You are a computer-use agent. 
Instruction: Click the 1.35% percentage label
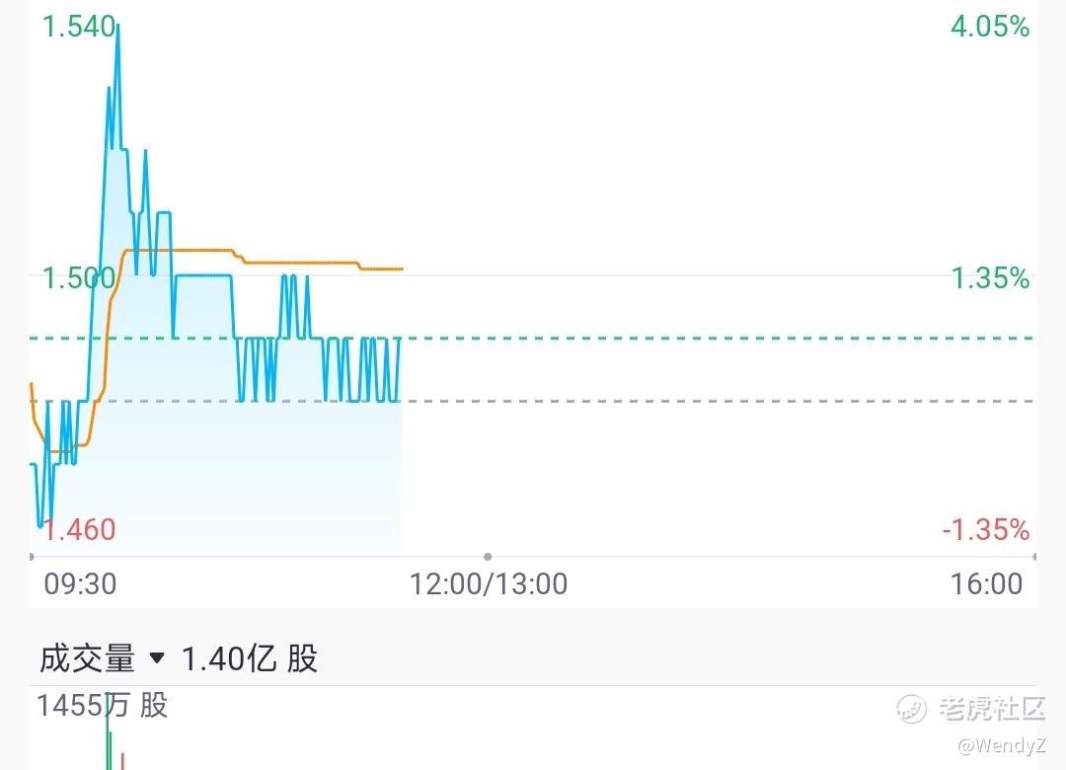(990, 278)
